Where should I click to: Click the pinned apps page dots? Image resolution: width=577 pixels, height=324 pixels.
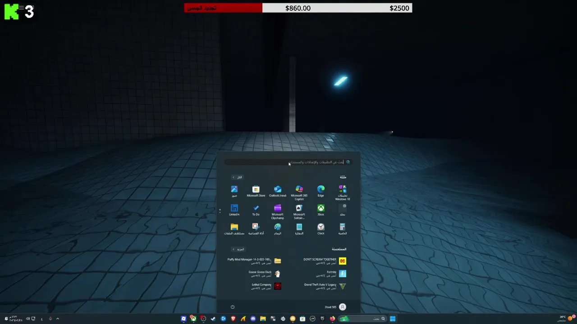pos(220,210)
